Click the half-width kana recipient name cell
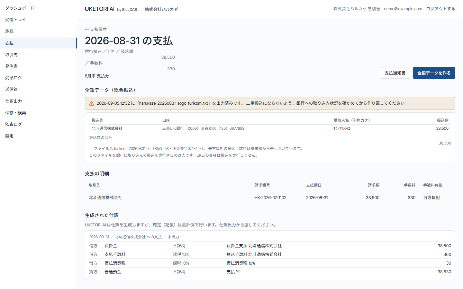Viewport: 463px width, 289px height. [x=342, y=128]
